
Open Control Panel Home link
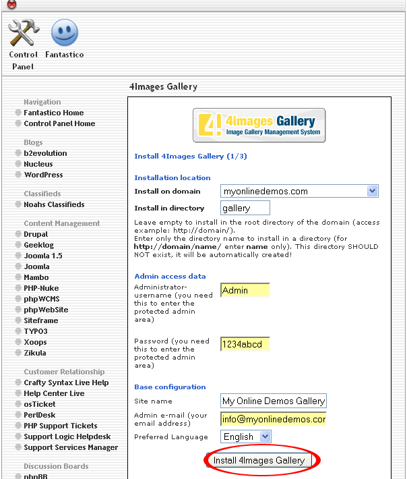59,123
